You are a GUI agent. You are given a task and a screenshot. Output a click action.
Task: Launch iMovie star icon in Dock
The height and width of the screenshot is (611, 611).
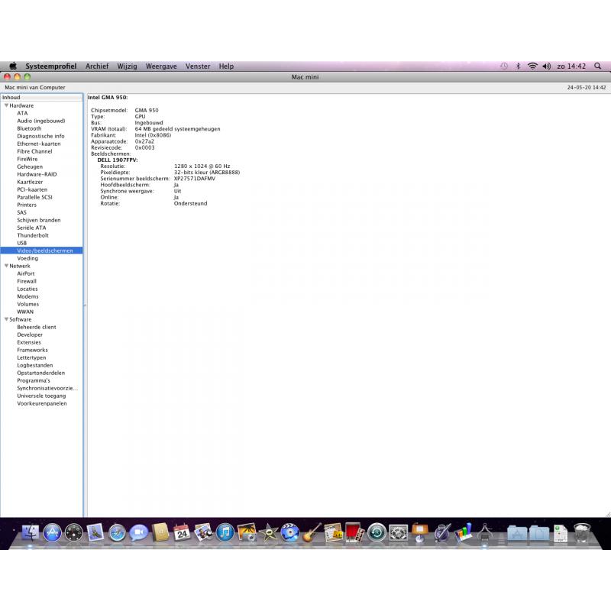pyautogui.click(x=269, y=532)
